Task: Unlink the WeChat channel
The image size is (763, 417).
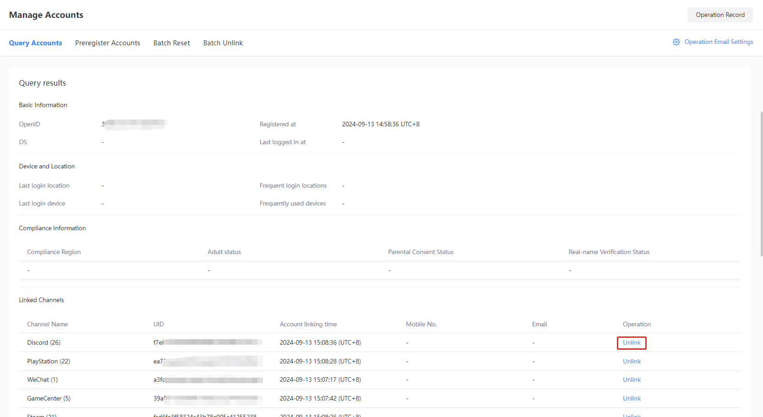Action: click(x=631, y=380)
